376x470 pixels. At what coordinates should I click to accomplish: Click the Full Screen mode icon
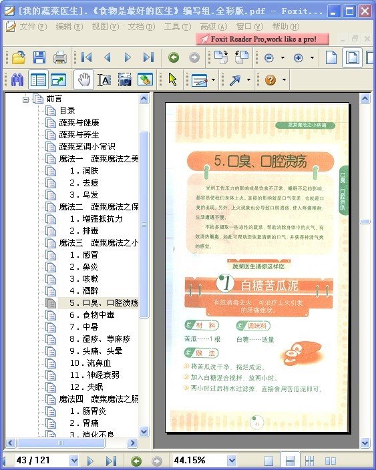(x=59, y=79)
